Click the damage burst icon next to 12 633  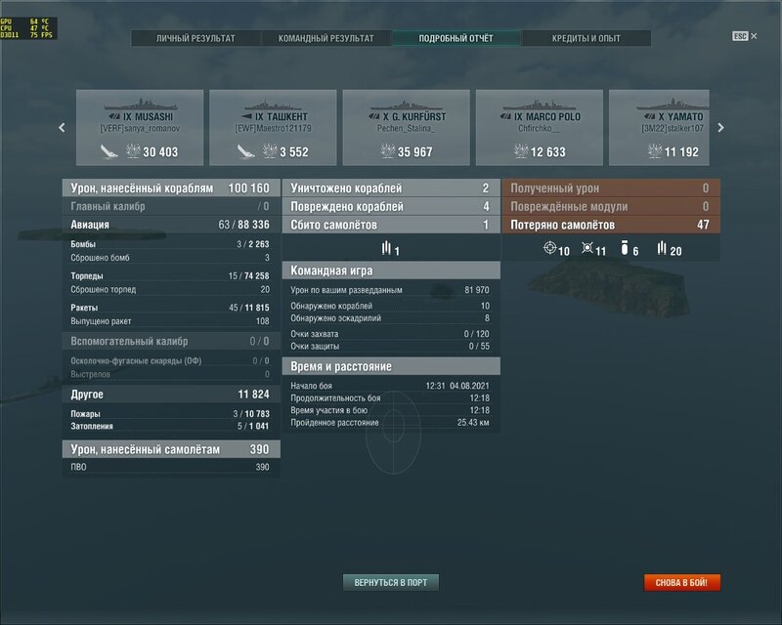click(521, 150)
